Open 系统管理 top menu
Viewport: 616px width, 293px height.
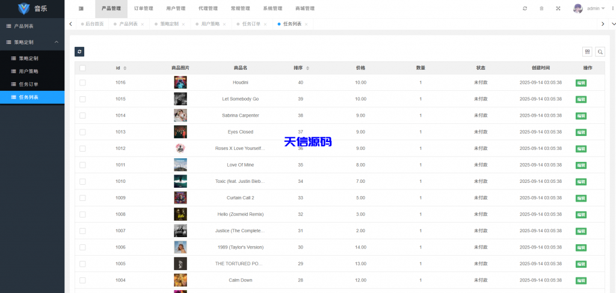click(x=273, y=8)
